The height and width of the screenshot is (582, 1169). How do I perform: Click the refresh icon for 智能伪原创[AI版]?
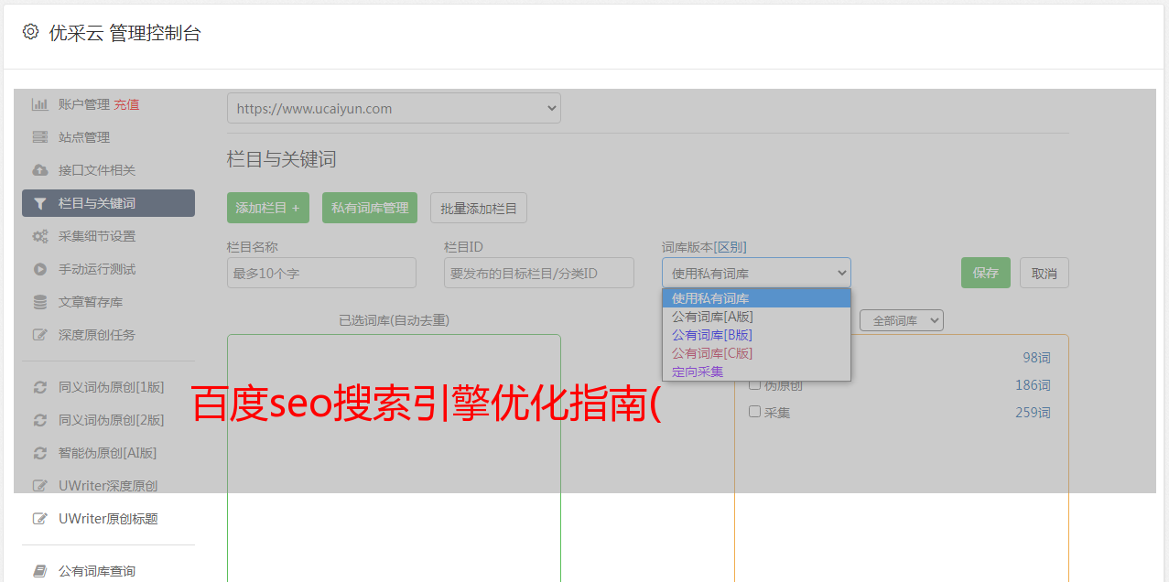tap(39, 453)
